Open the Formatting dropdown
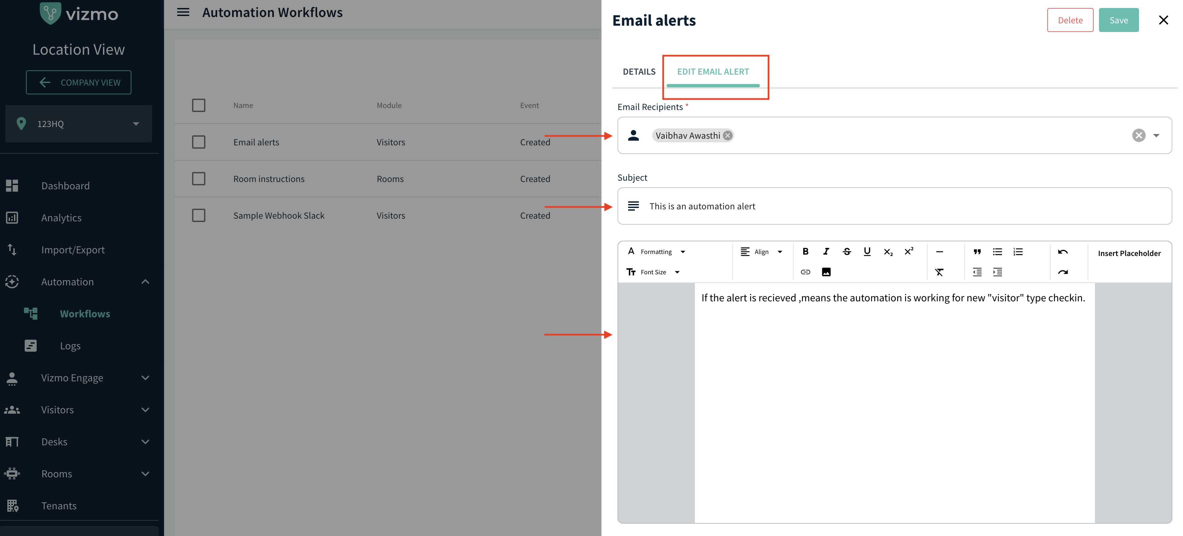Image resolution: width=1183 pixels, height=536 pixels. coord(657,251)
